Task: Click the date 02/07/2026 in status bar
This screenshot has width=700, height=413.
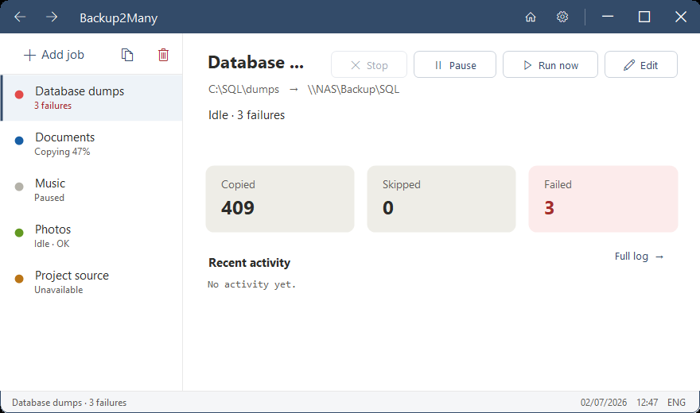Action: (604, 403)
